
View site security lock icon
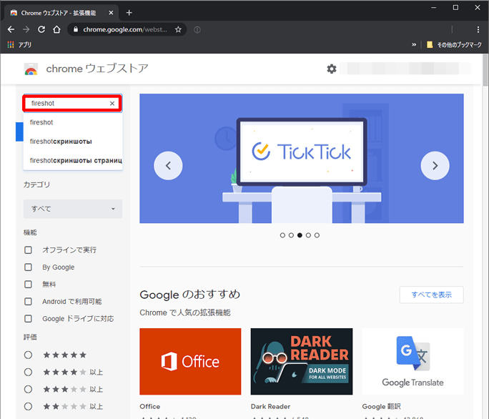point(76,29)
